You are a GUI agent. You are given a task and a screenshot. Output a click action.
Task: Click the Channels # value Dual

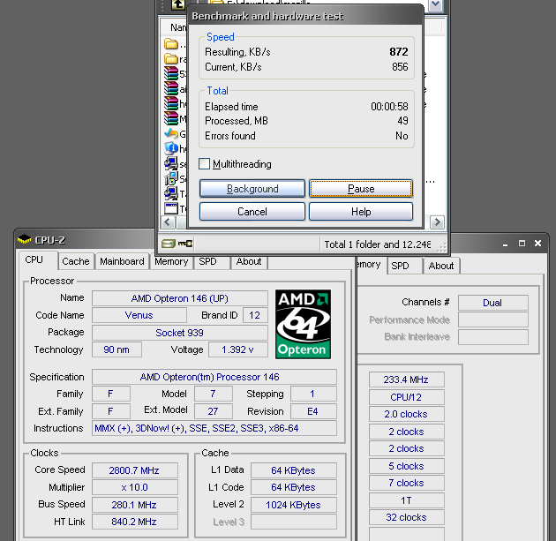[492, 303]
